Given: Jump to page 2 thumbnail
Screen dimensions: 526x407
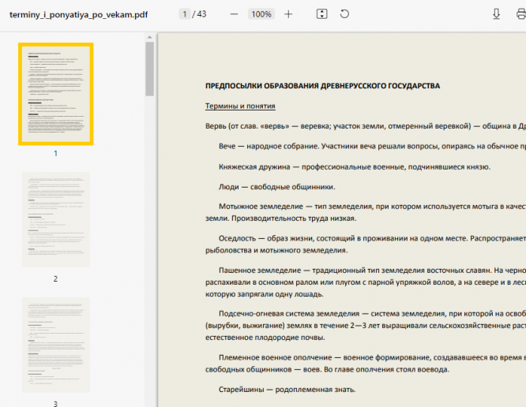Looking at the screenshot, I should [55, 219].
